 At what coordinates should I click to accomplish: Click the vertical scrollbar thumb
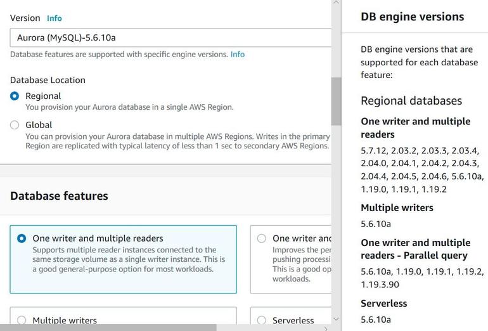click(x=336, y=101)
